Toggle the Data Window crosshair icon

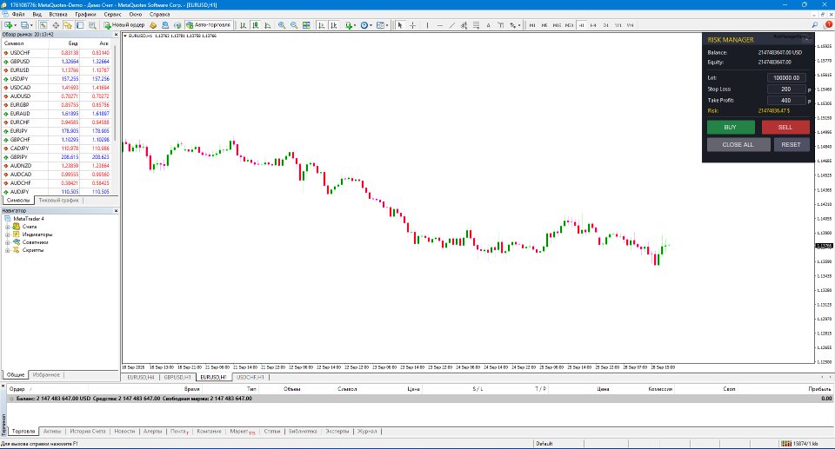[x=56, y=25]
